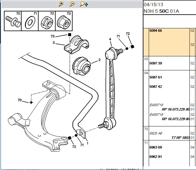Open the washer thumbnail numbered 71
Image resolution: width=196 pixels, height=170 pixels.
pos(30,21)
